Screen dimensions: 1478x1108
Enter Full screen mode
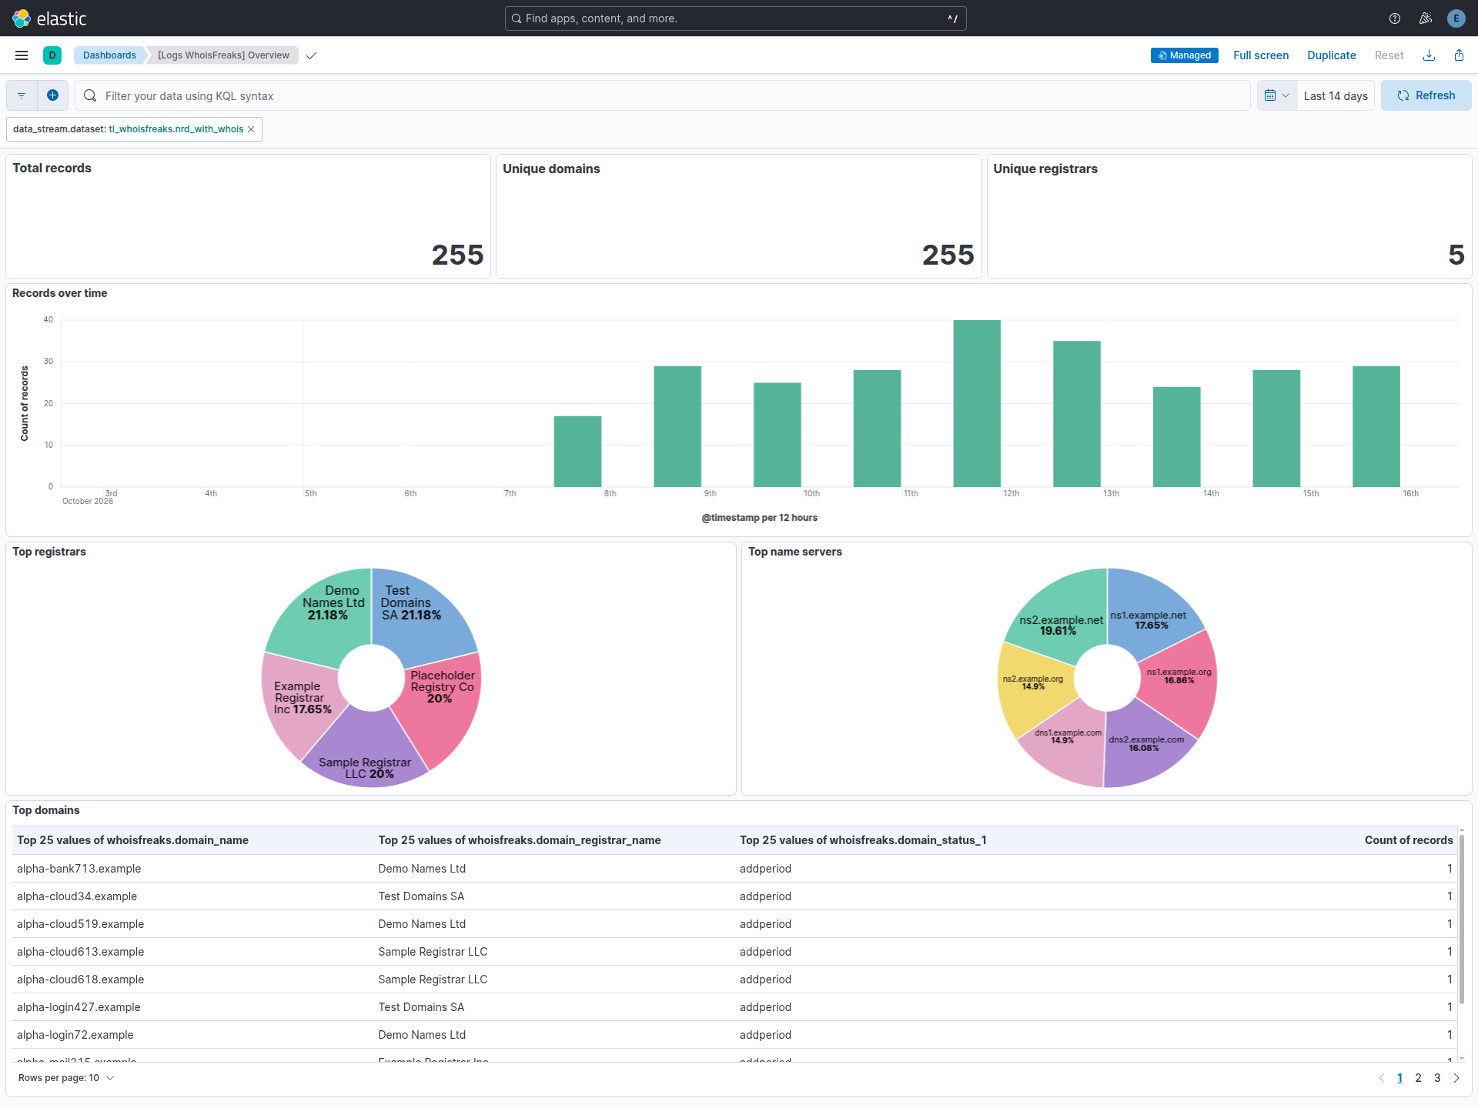[1260, 55]
